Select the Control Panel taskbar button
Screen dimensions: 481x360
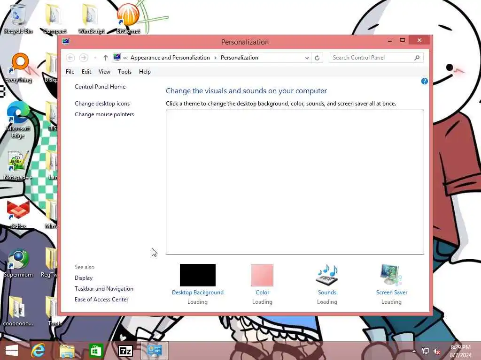[x=154, y=351]
